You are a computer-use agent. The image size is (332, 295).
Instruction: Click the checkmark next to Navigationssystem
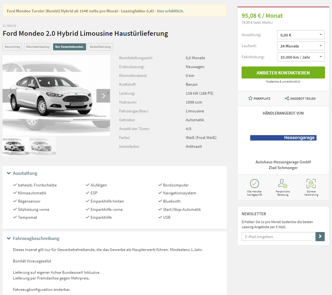[160, 193]
